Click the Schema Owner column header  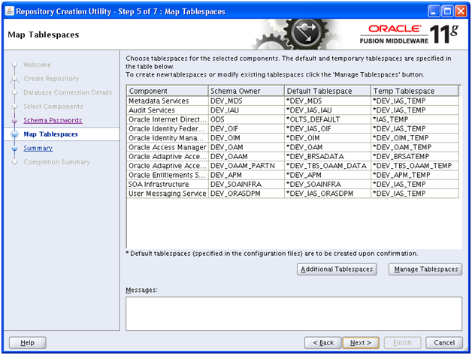tap(247, 91)
